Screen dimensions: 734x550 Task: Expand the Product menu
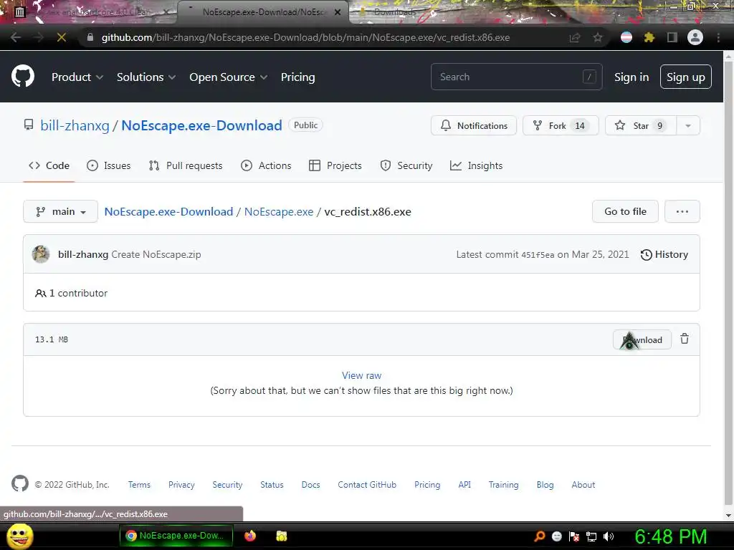(x=77, y=77)
